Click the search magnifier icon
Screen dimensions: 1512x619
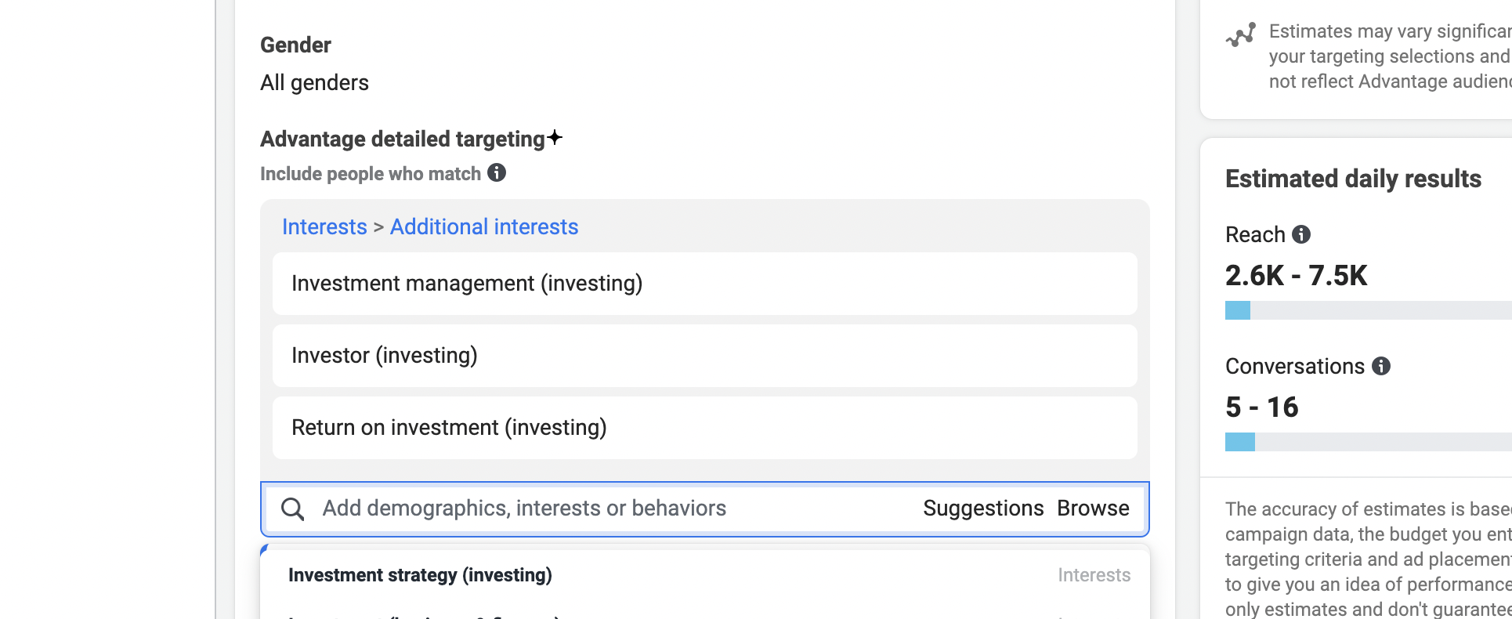coord(292,509)
